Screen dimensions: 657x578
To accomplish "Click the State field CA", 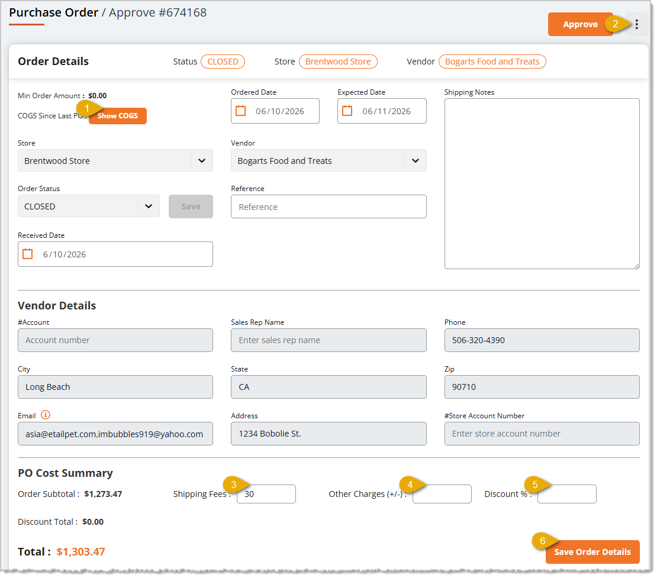I will coord(328,387).
